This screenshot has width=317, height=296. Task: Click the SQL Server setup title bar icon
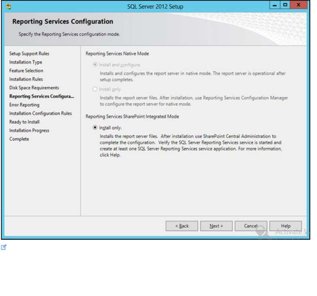click(8, 7)
